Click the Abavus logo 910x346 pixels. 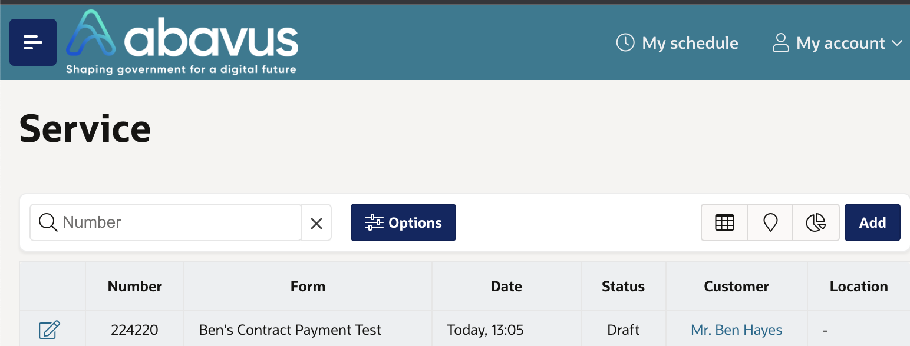pos(182,42)
